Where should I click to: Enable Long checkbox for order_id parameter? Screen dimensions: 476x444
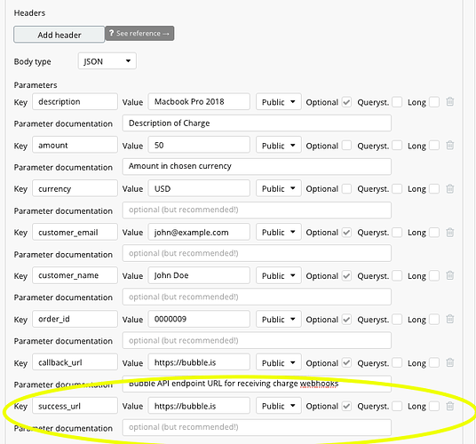pos(434,320)
